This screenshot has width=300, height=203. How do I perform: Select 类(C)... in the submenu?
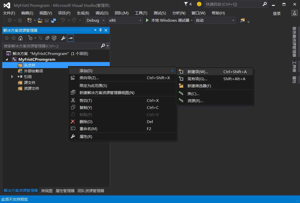tap(215, 94)
